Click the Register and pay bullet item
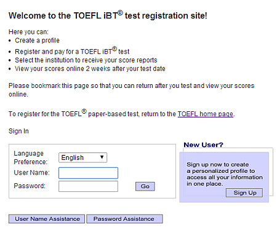 pyautogui.click(x=72, y=51)
